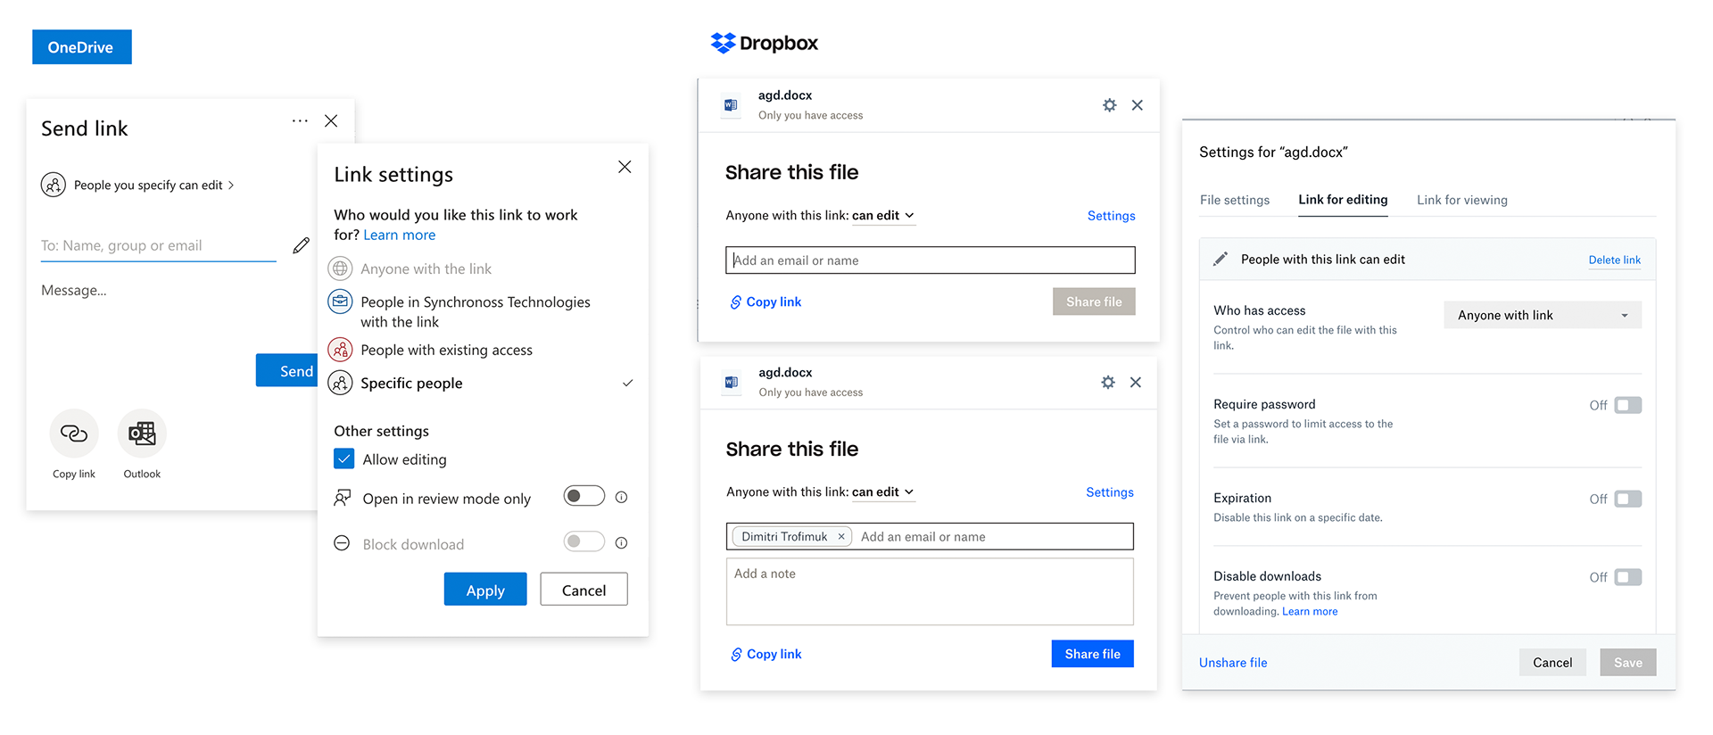This screenshot has height=735, width=1713.
Task: Toggle Open in review mode only switch
Action: [584, 496]
